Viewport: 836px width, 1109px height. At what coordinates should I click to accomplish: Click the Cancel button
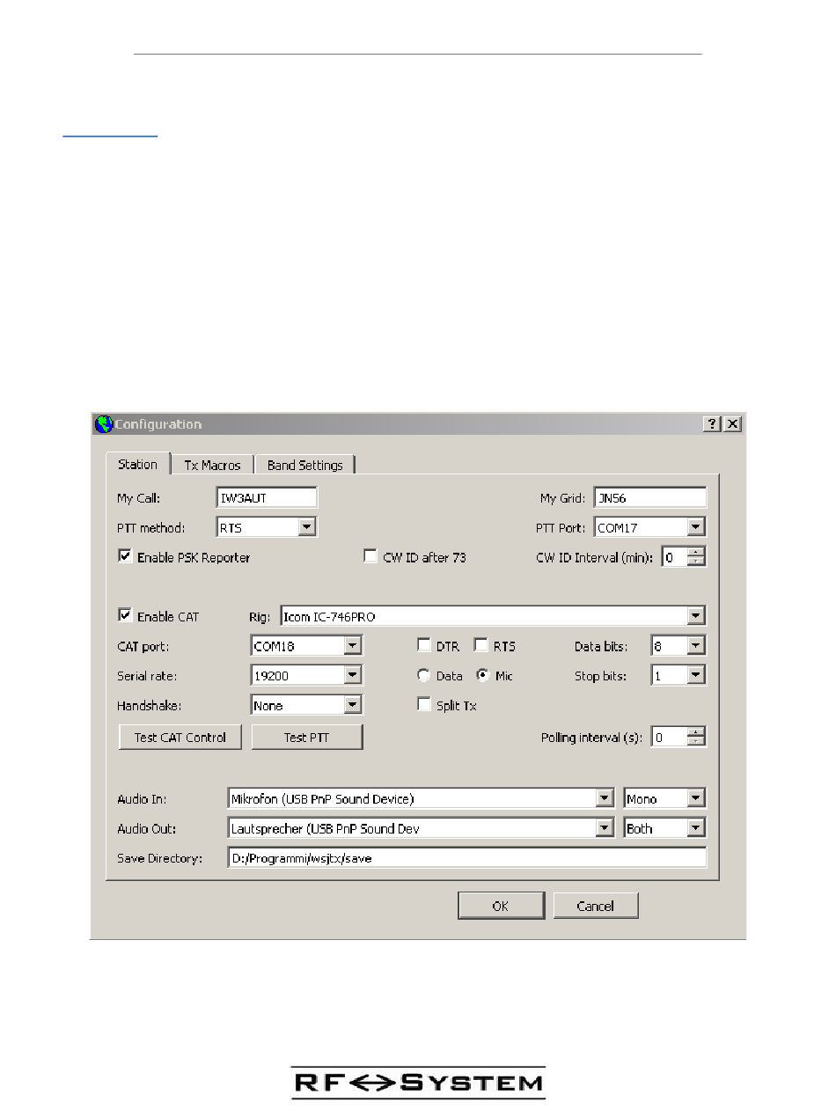tap(596, 906)
